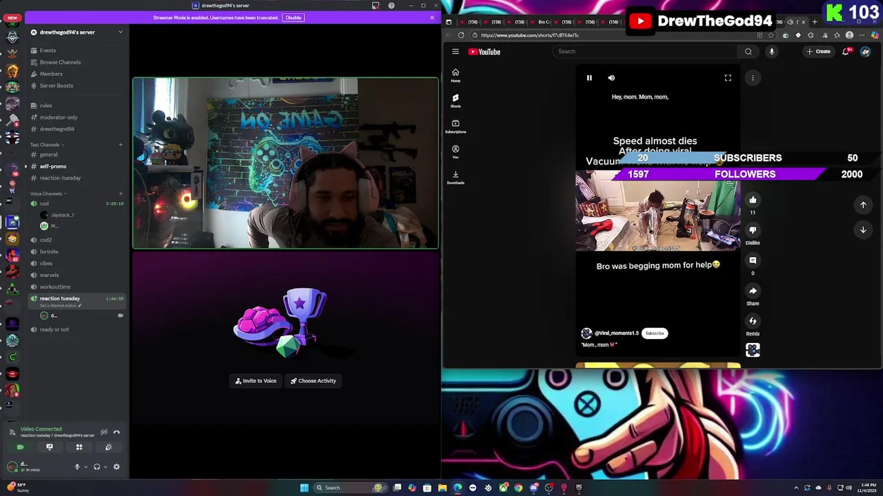Viewport: 883px width, 496px height.
Task: Open Discord input device options arrow
Action: click(86, 466)
